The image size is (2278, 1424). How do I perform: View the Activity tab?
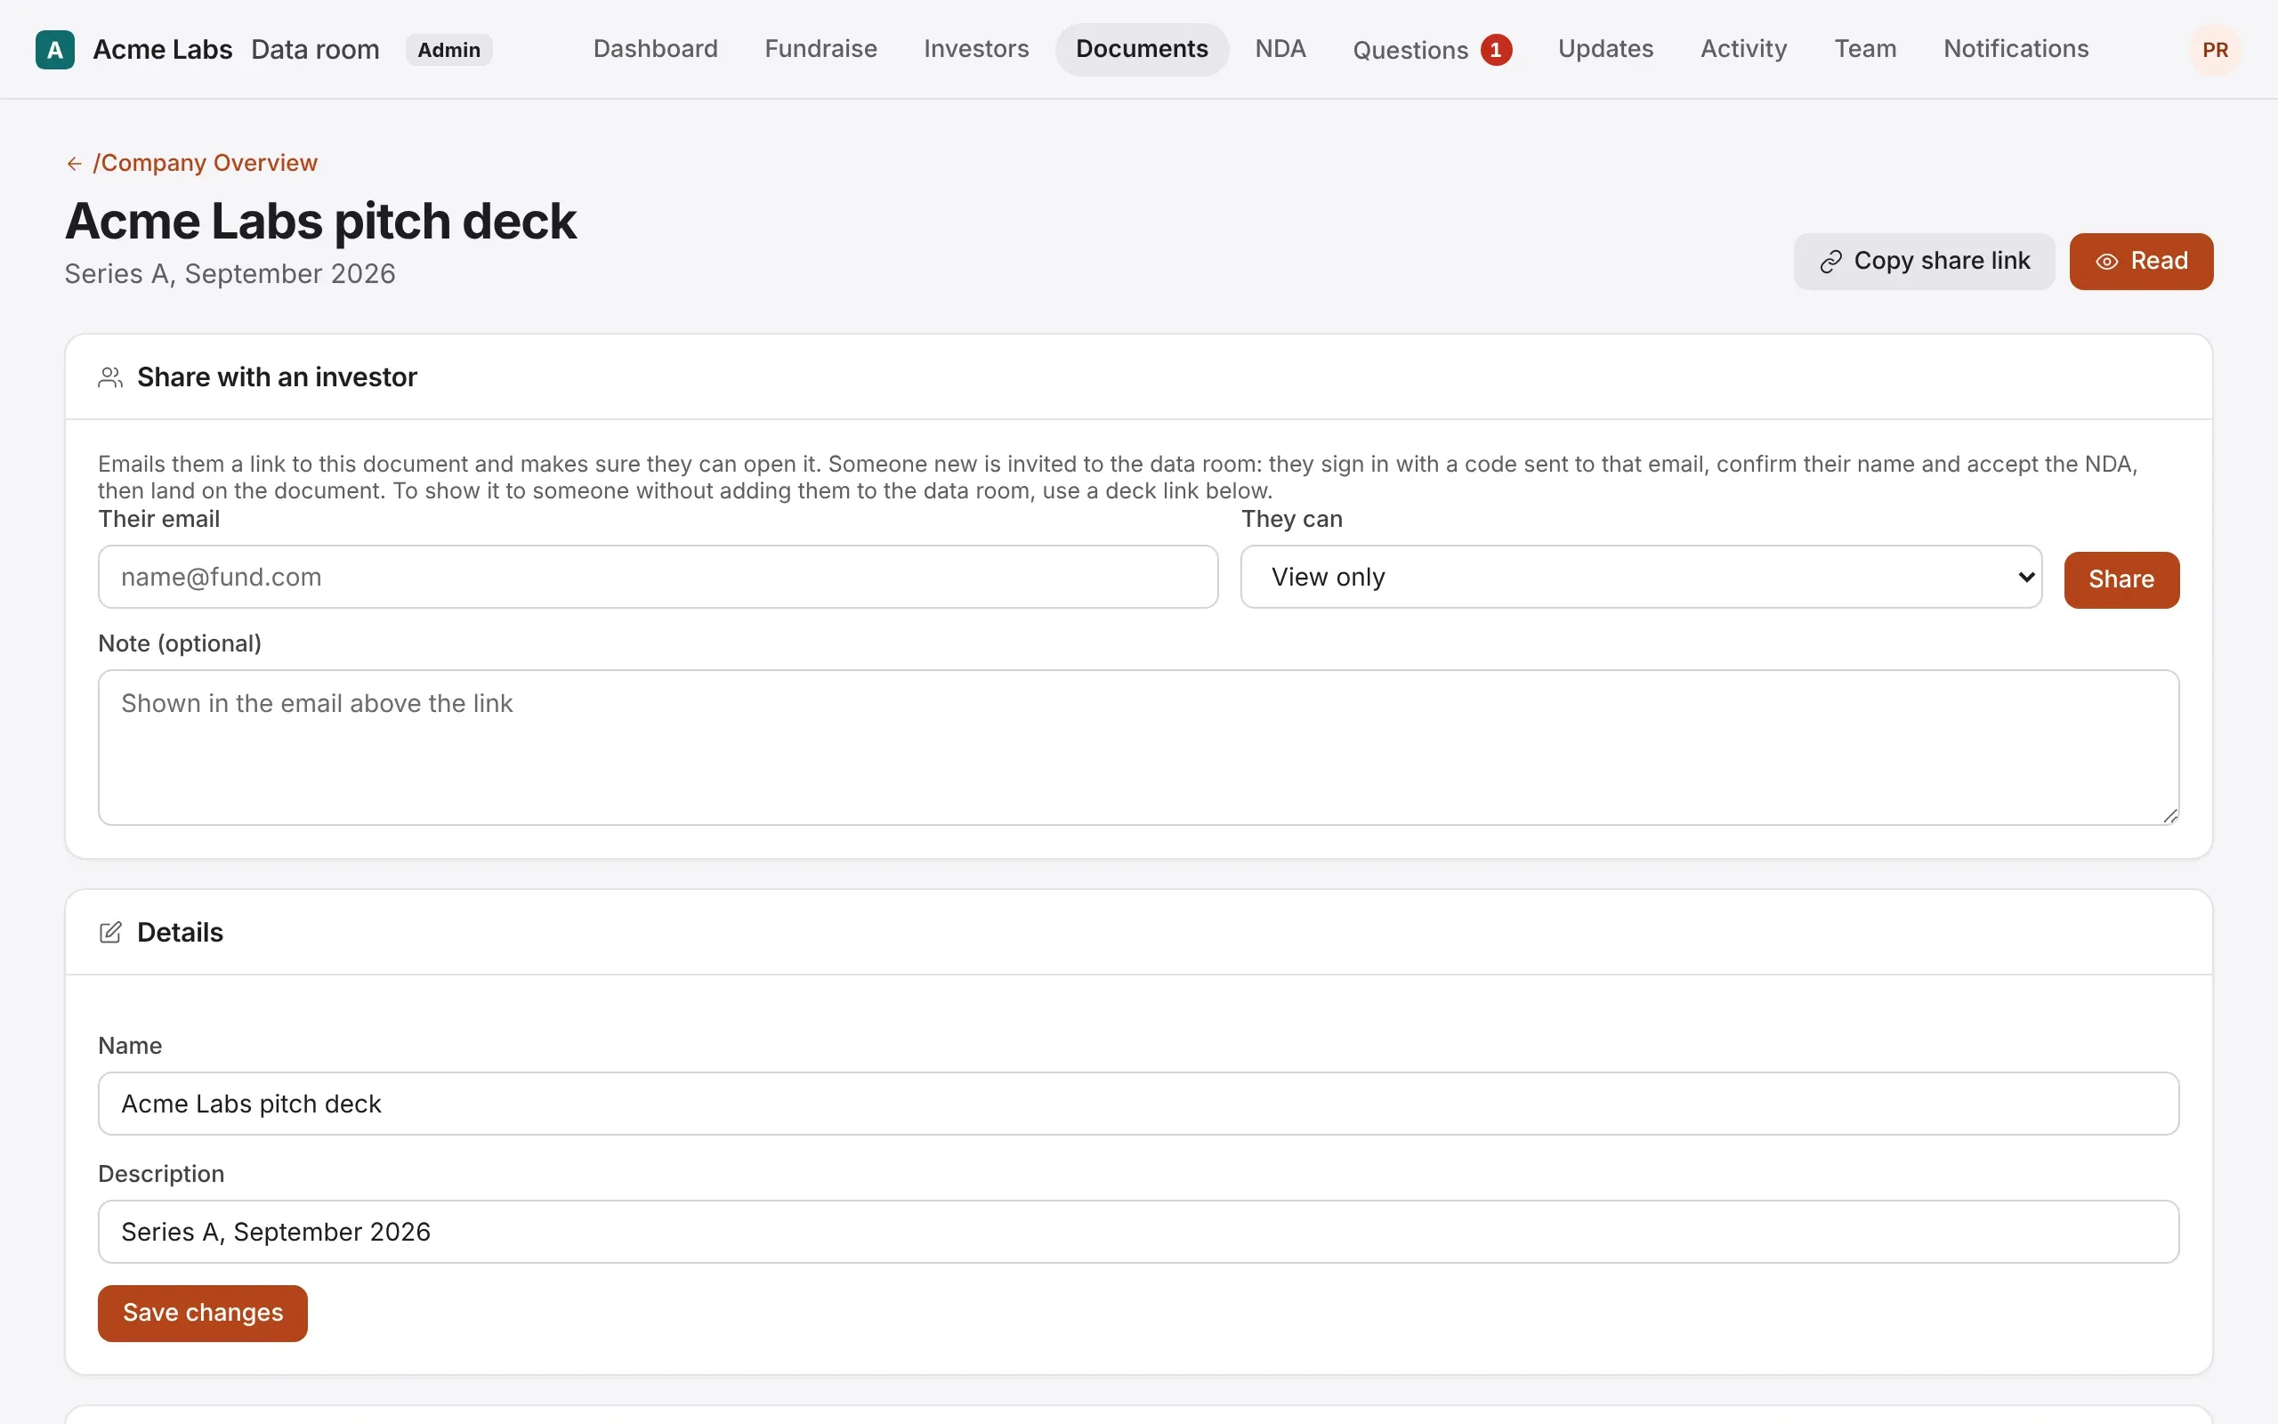(1743, 49)
